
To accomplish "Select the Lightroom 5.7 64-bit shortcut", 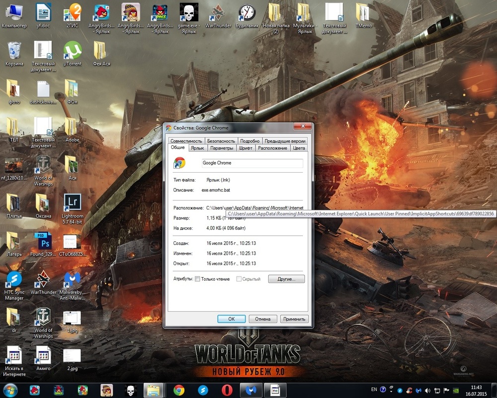I will click(72, 208).
